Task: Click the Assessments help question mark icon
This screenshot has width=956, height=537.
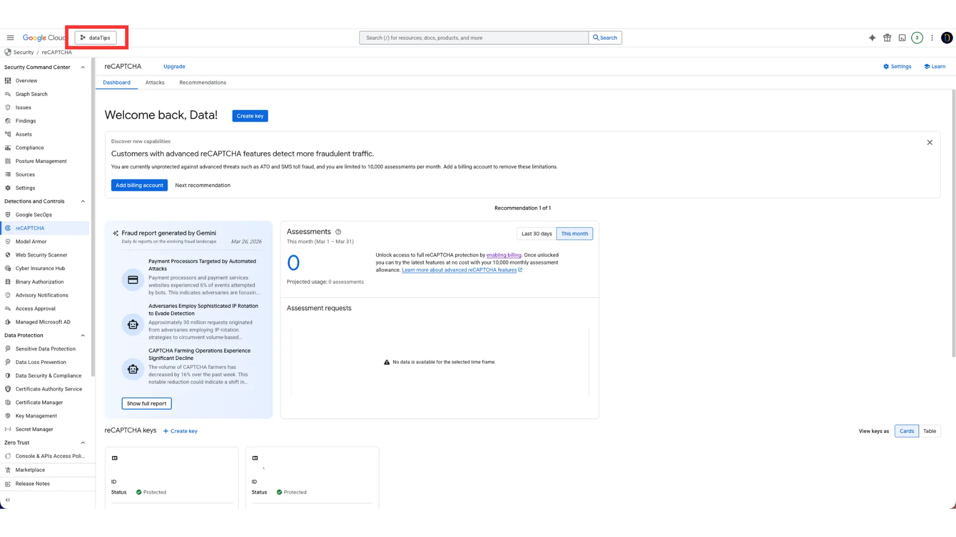Action: point(338,232)
